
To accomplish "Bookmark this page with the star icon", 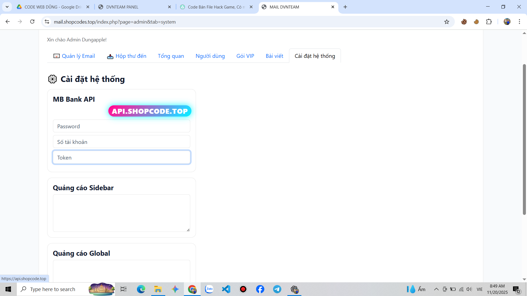I will click(x=447, y=22).
